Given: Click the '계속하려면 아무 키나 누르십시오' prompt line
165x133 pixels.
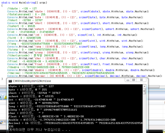Looking at the screenshot, I should pyautogui.click(x=39, y=130).
